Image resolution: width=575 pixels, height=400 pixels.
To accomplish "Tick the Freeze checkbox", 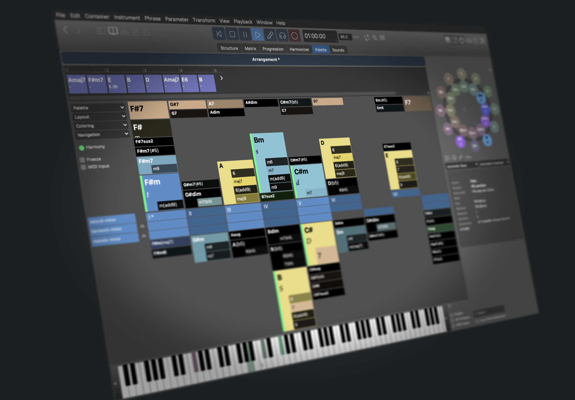I will 82,160.
